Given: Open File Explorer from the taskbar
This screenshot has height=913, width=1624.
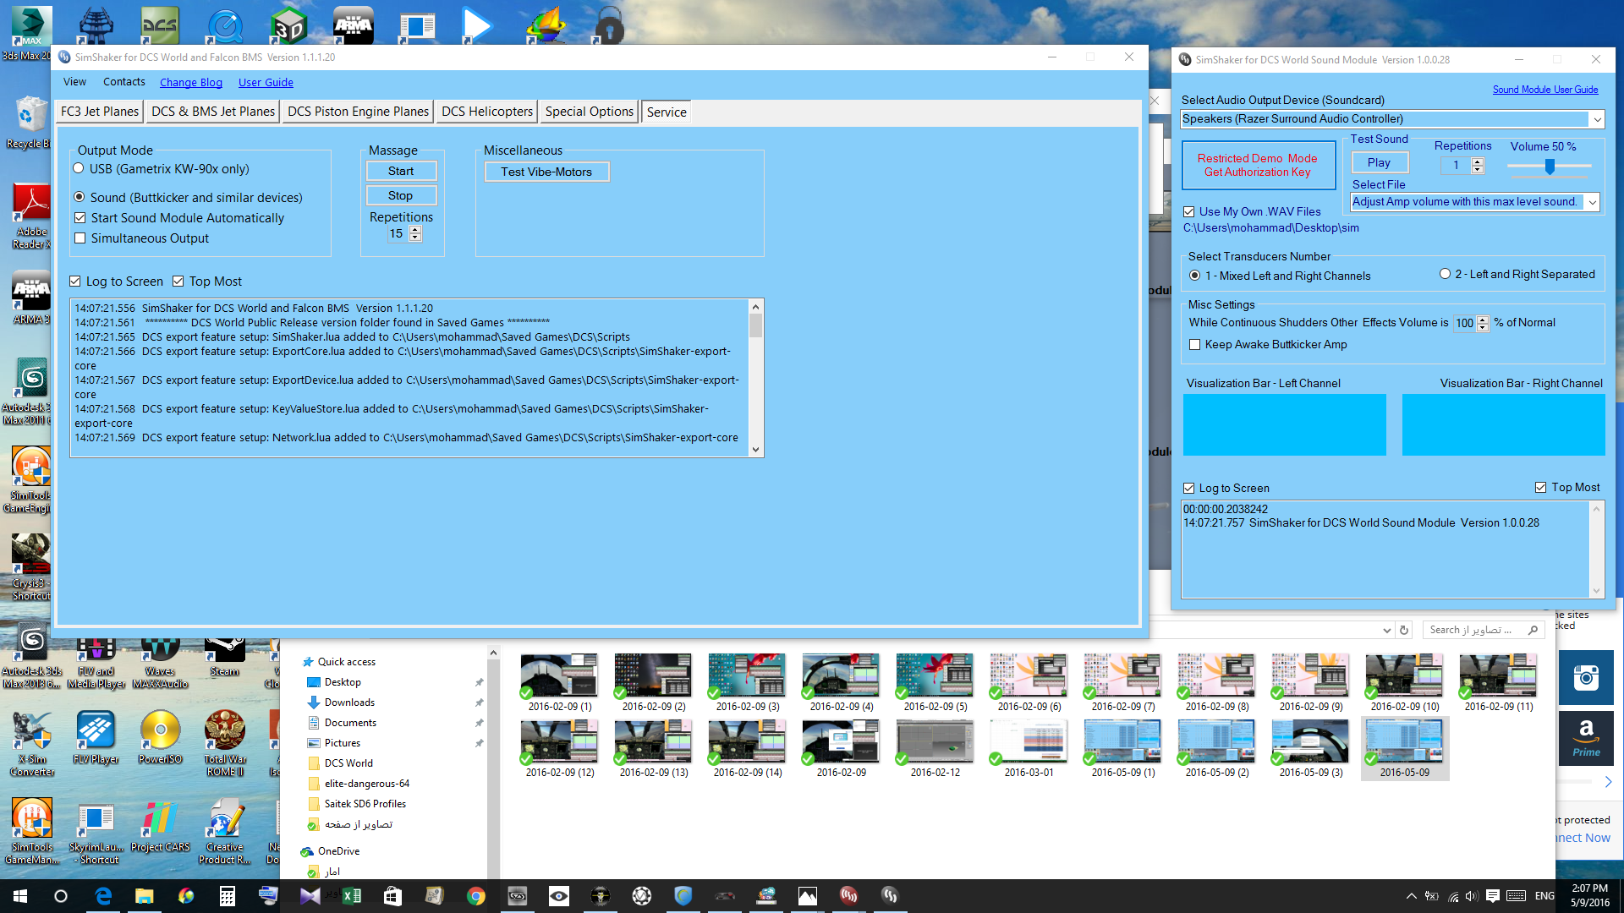Looking at the screenshot, I should [x=145, y=896].
